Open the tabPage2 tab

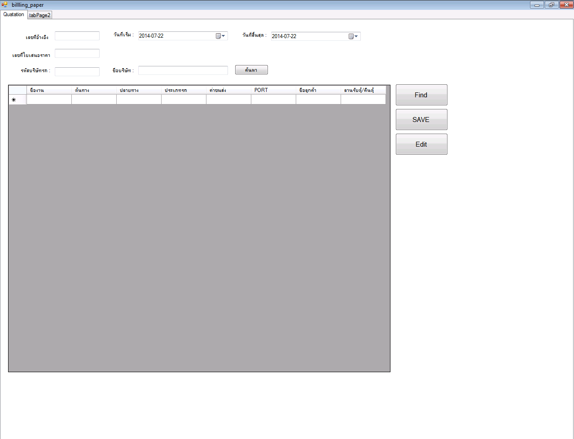pyautogui.click(x=40, y=15)
